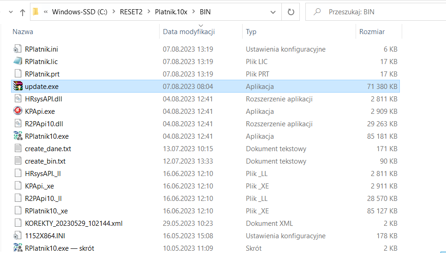Select the file name create_bin.txt

(x=45, y=161)
